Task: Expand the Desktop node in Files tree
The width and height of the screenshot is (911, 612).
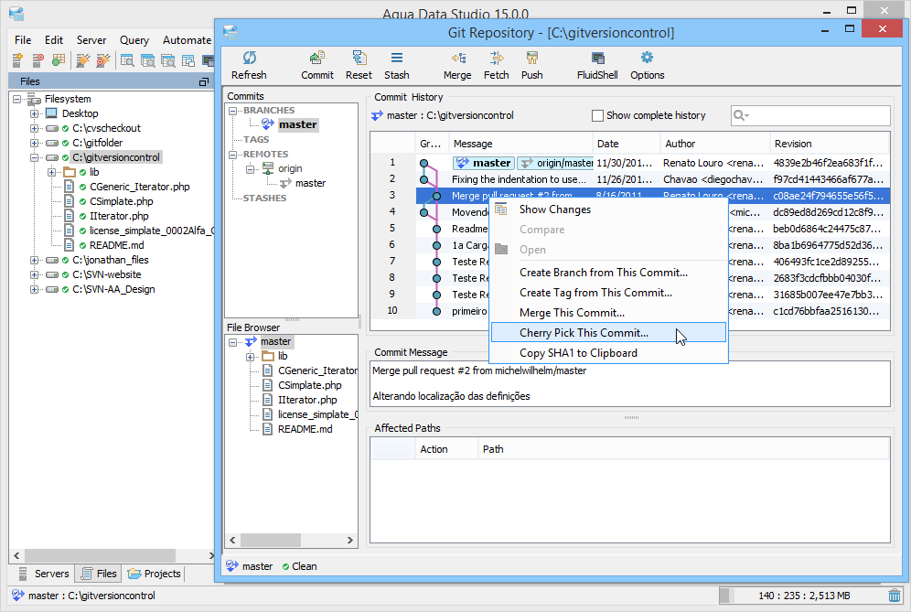Action: coord(34,113)
